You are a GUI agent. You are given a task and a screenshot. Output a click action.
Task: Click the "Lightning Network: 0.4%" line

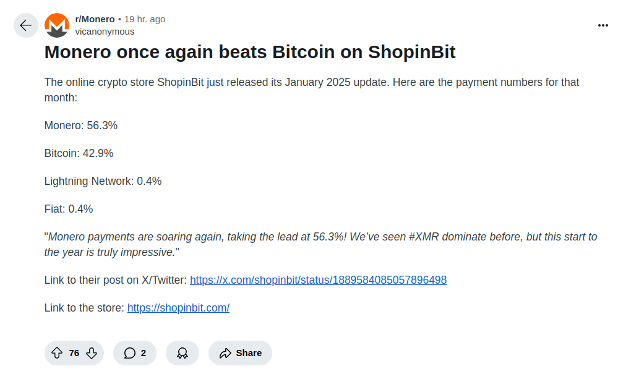point(103,181)
